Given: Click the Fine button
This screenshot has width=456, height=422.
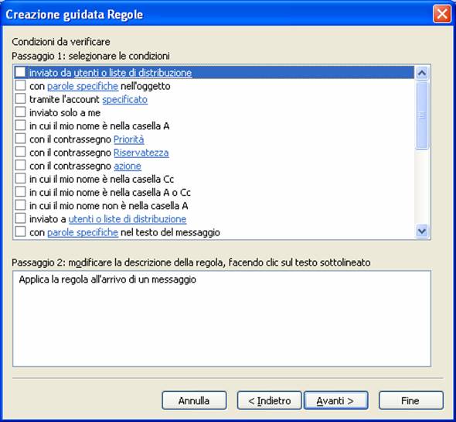Looking at the screenshot, I should [x=411, y=401].
